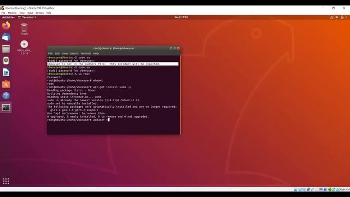Image resolution: width=350 pixels, height=197 pixels.
Task: Open VirtualBox File menu
Action: coord(3,13)
